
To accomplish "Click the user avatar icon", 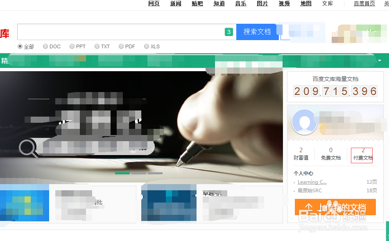I will coord(304,122).
